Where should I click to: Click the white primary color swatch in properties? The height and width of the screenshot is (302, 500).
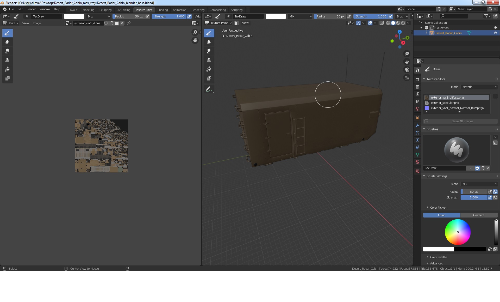439,249
